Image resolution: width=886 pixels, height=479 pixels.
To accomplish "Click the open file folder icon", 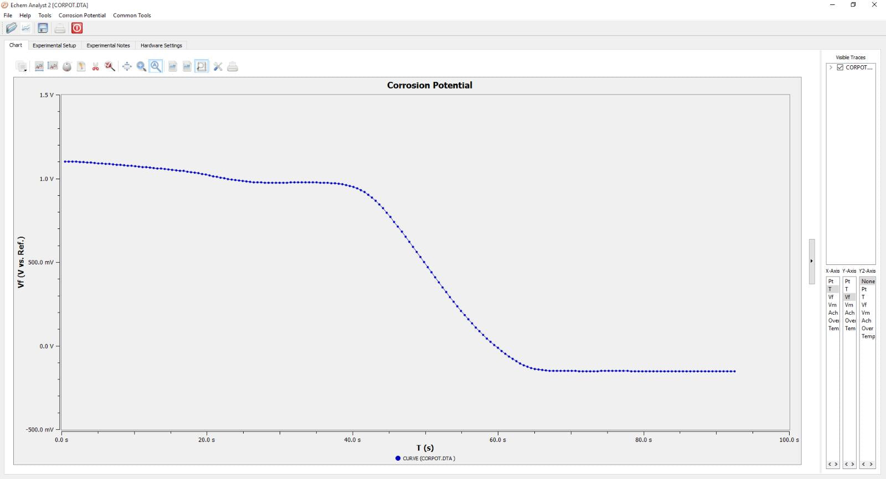I will coord(11,28).
